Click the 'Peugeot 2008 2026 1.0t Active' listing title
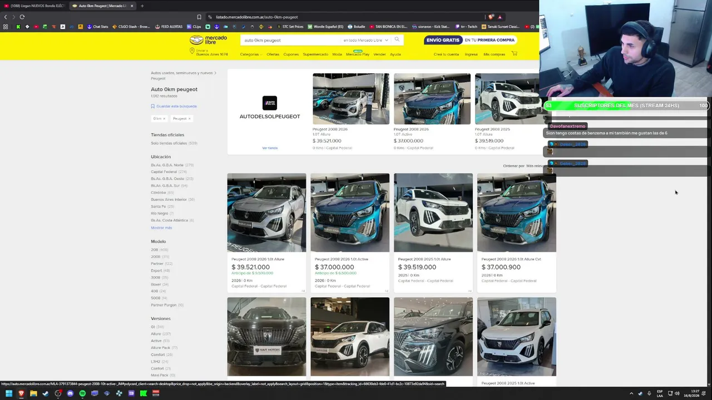The height and width of the screenshot is (400, 712). click(x=342, y=259)
